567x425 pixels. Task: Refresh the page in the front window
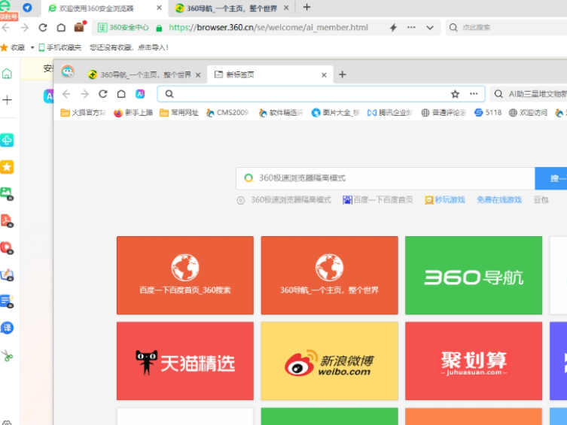point(103,94)
